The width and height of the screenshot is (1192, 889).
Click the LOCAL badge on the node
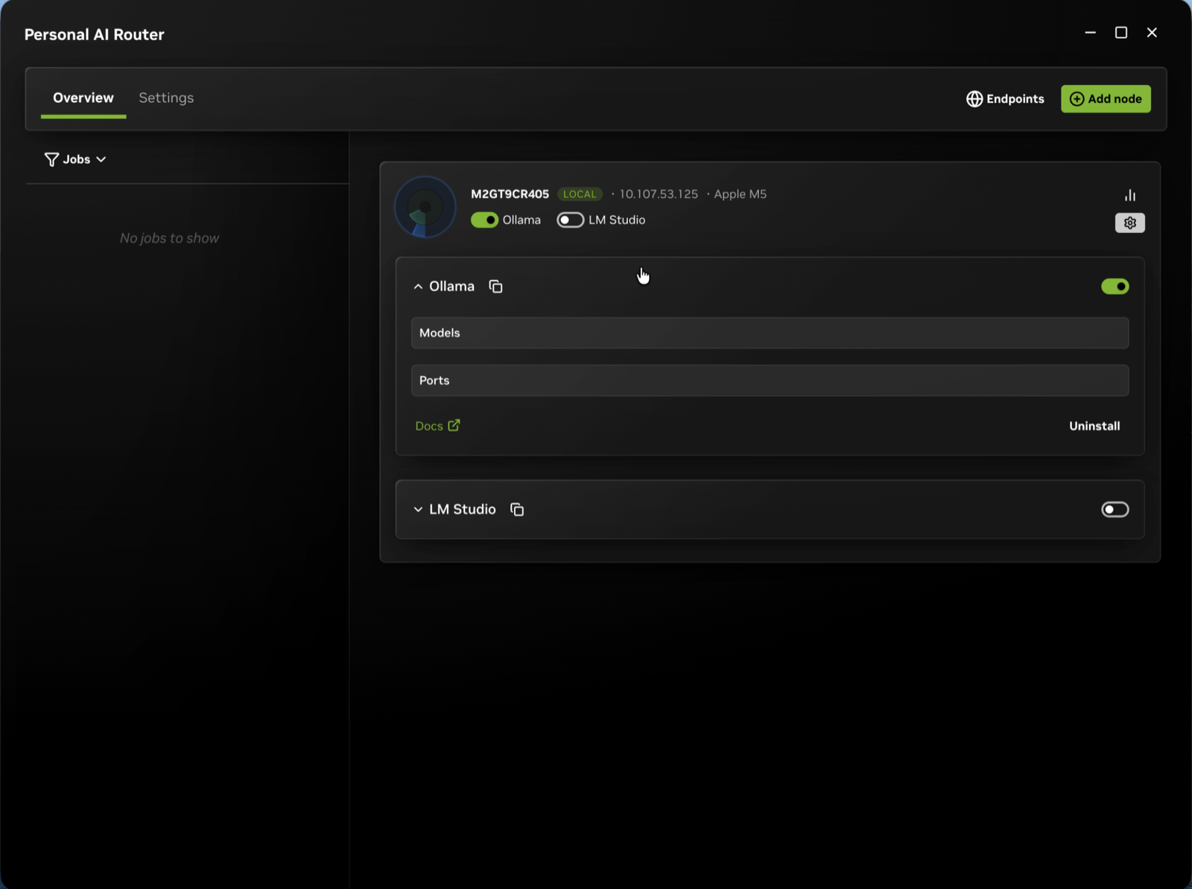pyautogui.click(x=580, y=194)
